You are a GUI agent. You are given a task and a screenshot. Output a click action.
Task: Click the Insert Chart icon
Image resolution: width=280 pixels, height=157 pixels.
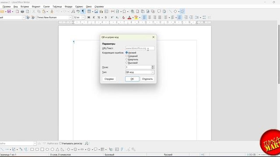101,12
